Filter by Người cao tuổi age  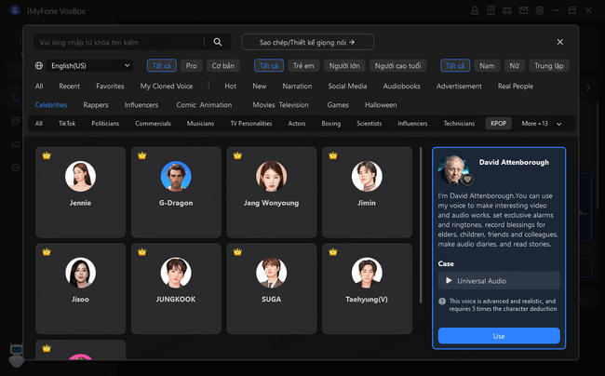397,65
